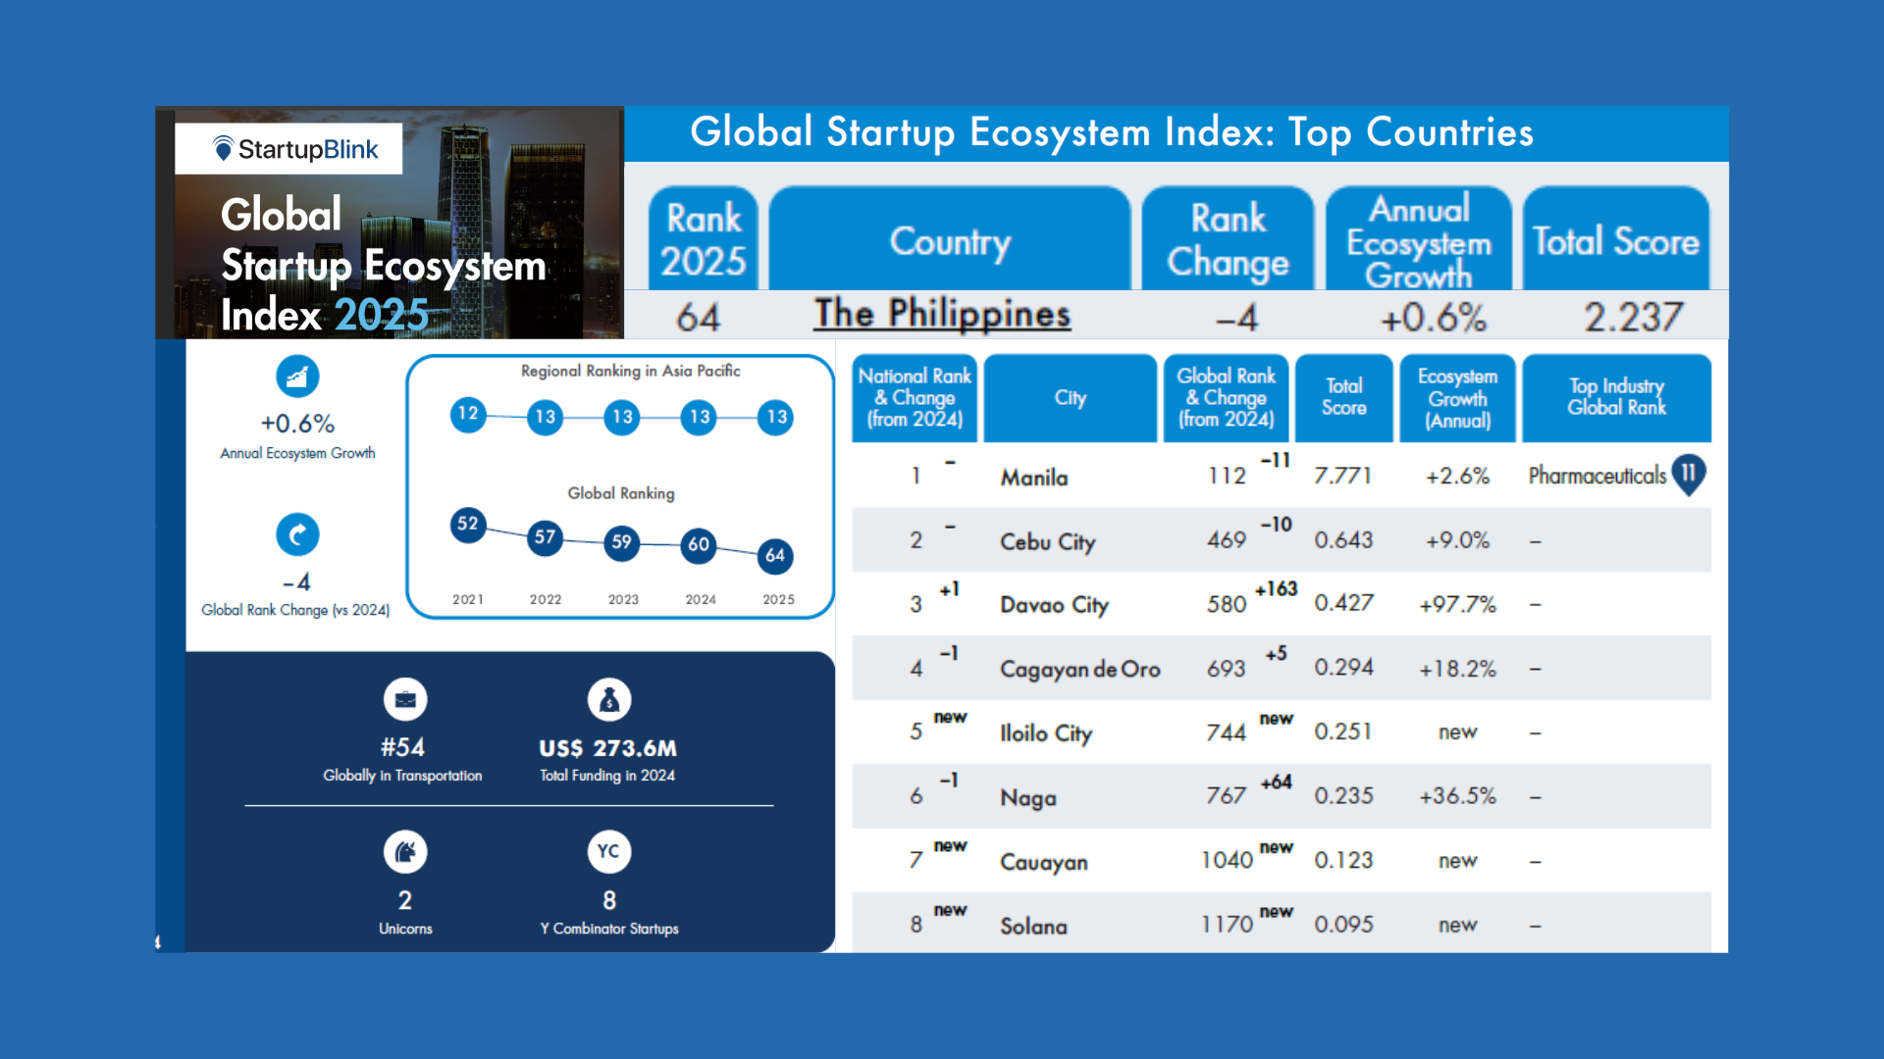1884x1059 pixels.
Task: Click the Top Industry Global Rank header
Action: pos(1616,397)
